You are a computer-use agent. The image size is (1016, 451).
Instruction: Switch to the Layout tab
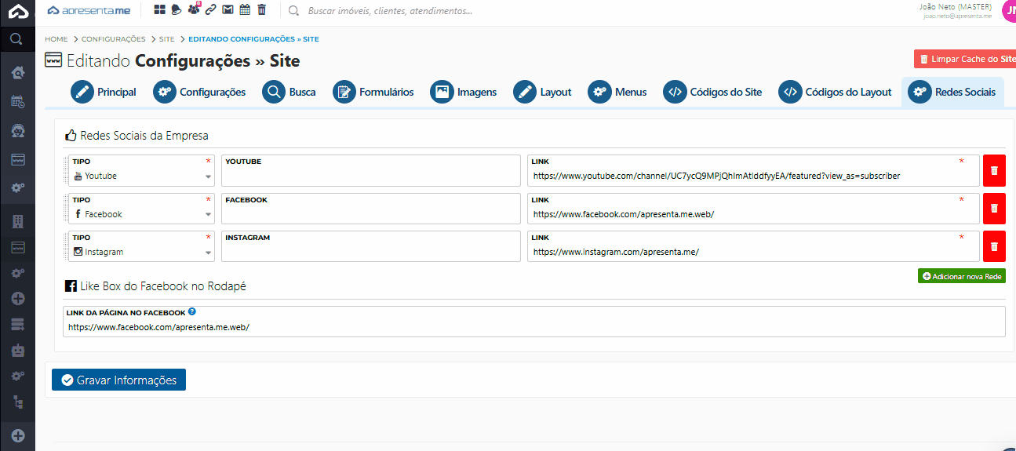[543, 92]
